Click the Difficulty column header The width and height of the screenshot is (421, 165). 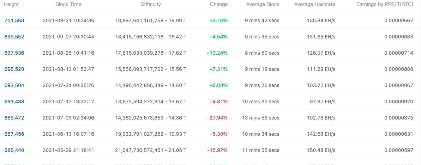pyautogui.click(x=151, y=4)
